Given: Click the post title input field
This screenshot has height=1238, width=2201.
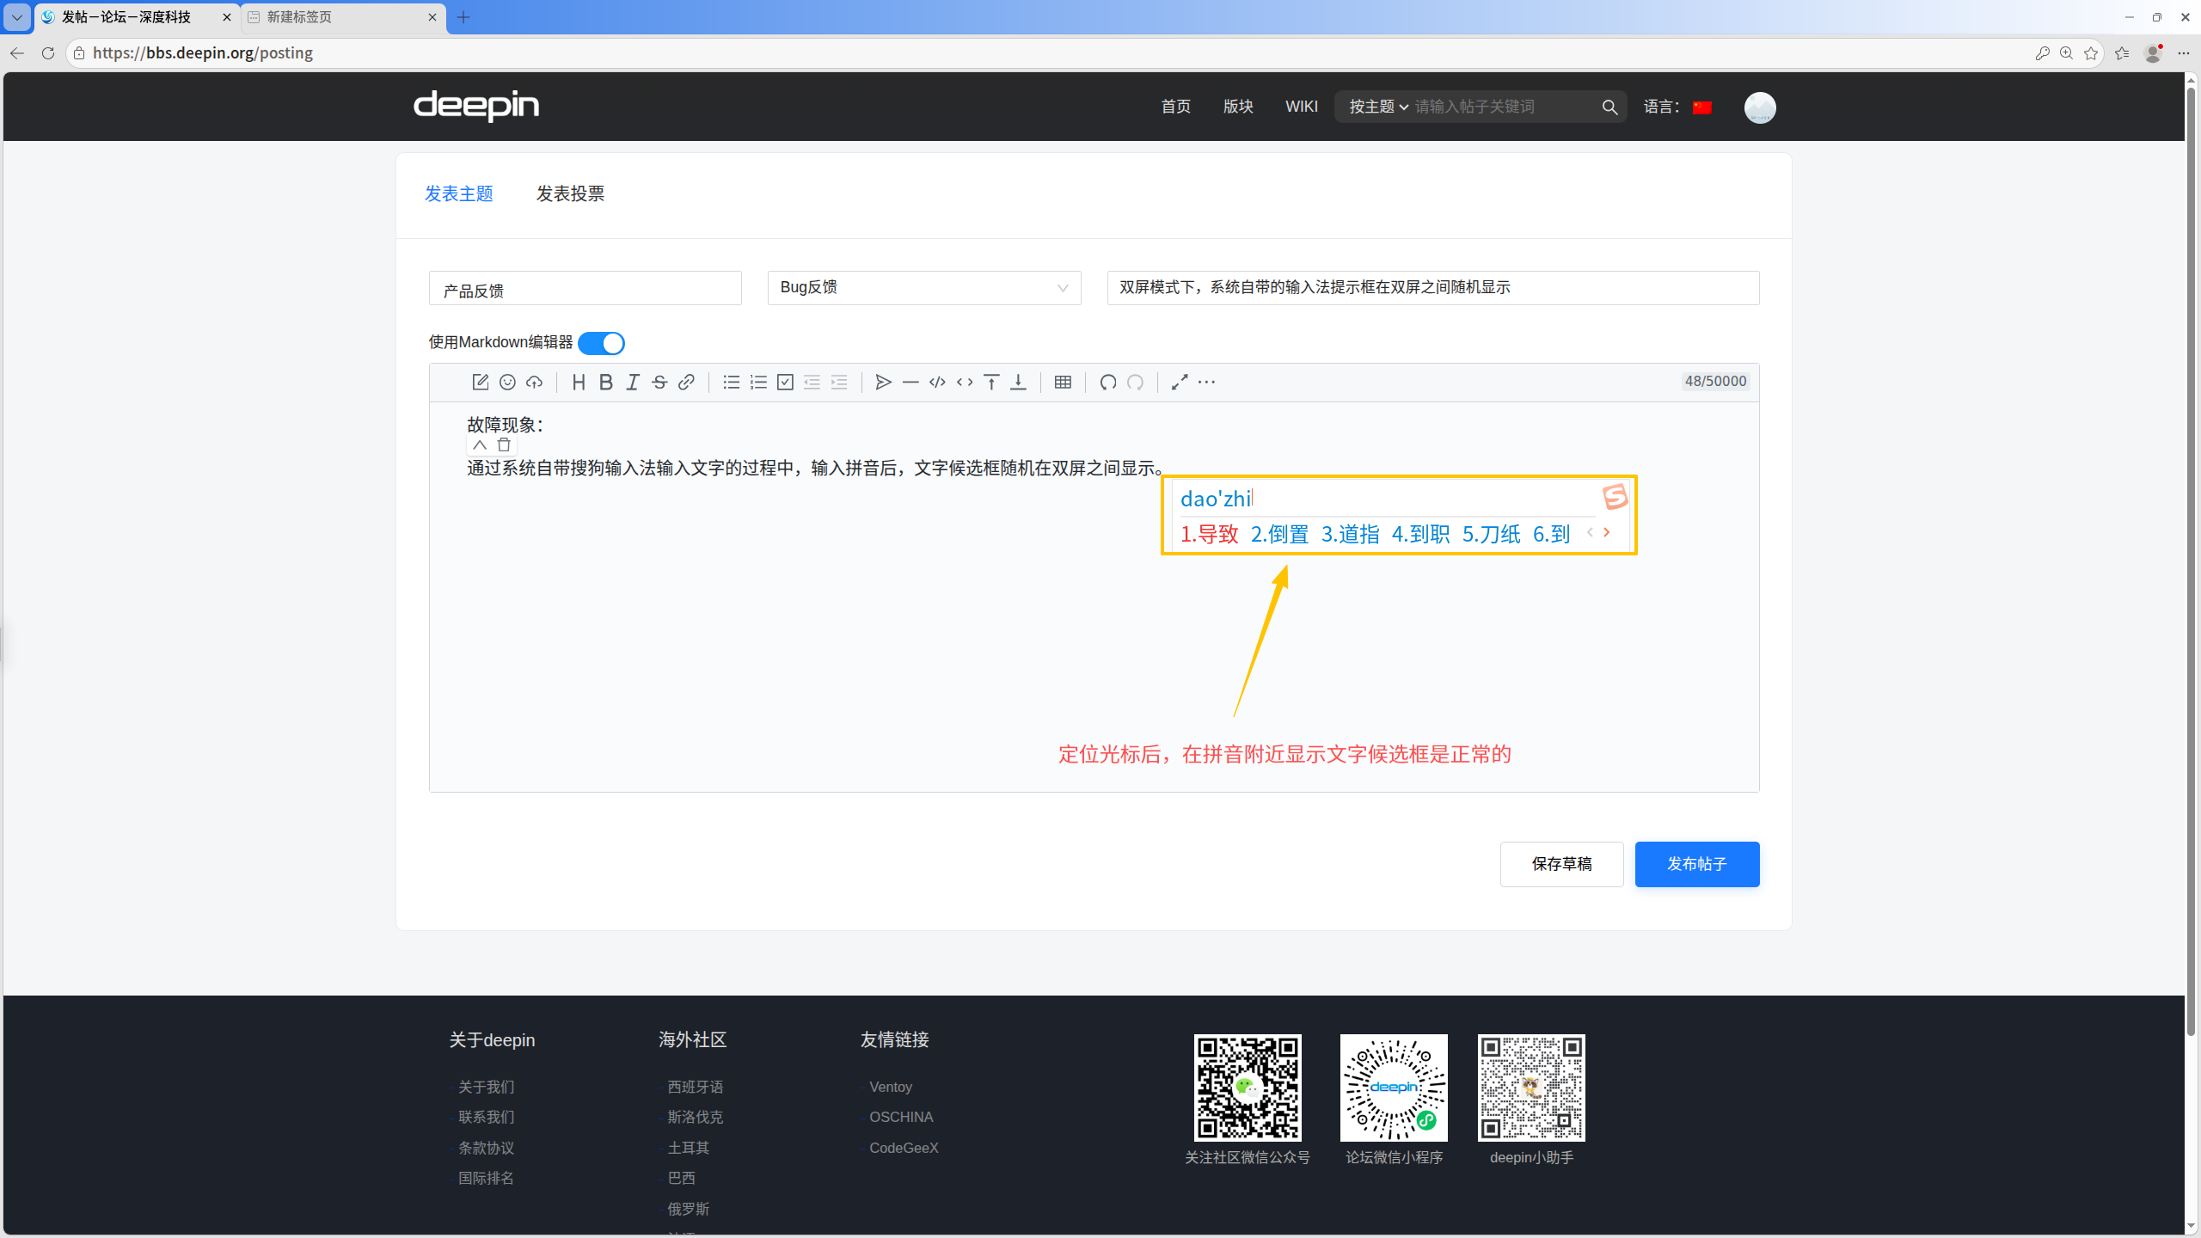Looking at the screenshot, I should coord(1432,288).
